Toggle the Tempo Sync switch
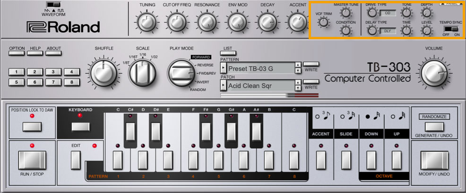The width and height of the screenshot is (466, 193). tap(451, 29)
